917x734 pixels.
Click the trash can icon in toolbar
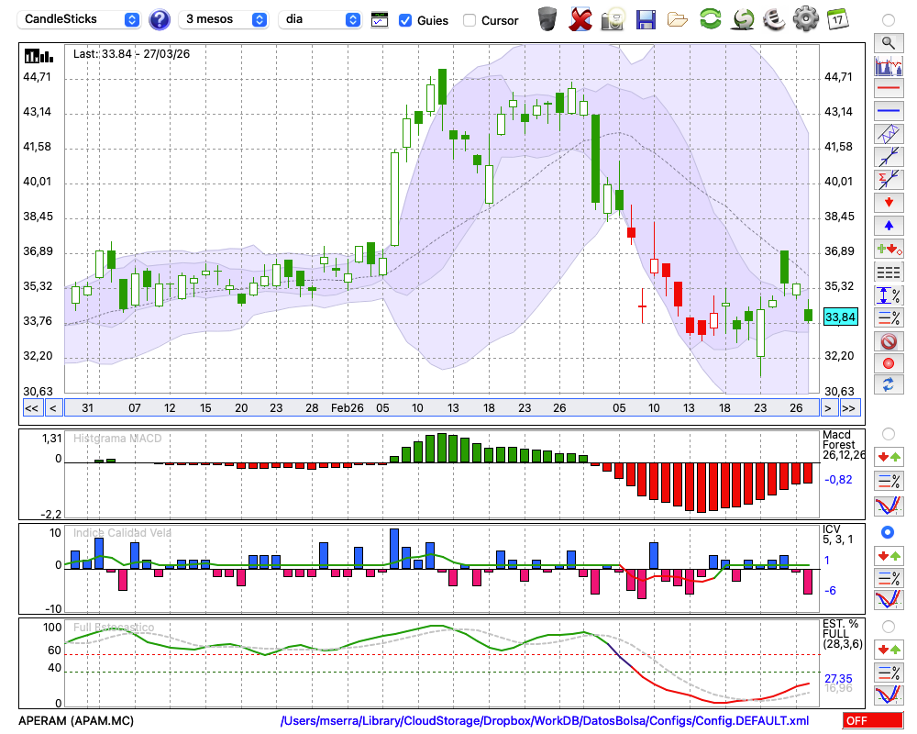pyautogui.click(x=547, y=19)
